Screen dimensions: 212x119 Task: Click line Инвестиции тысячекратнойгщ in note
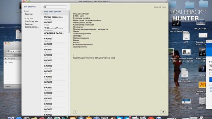(87, 20)
